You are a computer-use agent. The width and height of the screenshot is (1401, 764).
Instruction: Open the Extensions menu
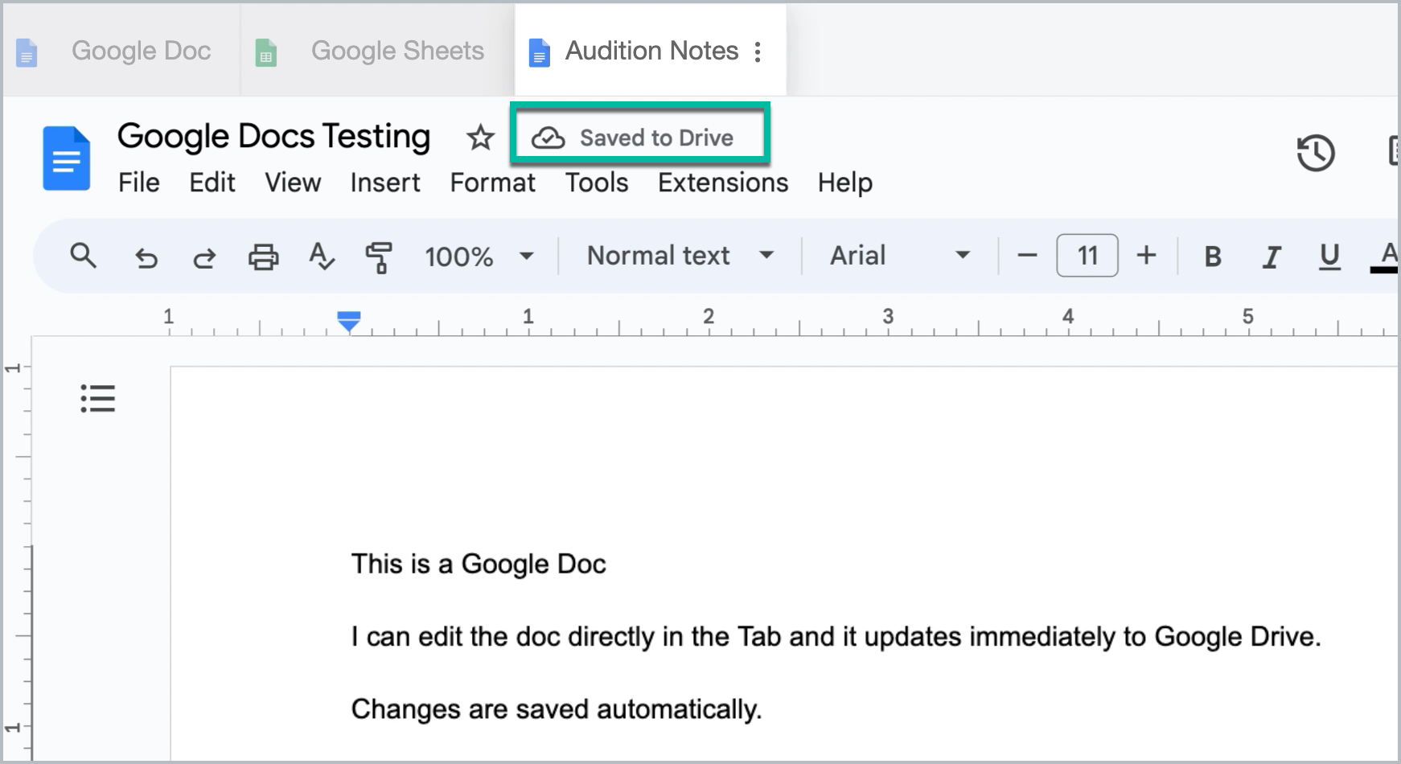coord(723,183)
